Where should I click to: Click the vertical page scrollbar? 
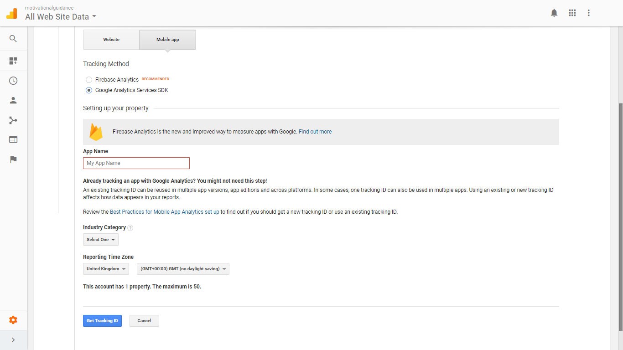[620, 217]
